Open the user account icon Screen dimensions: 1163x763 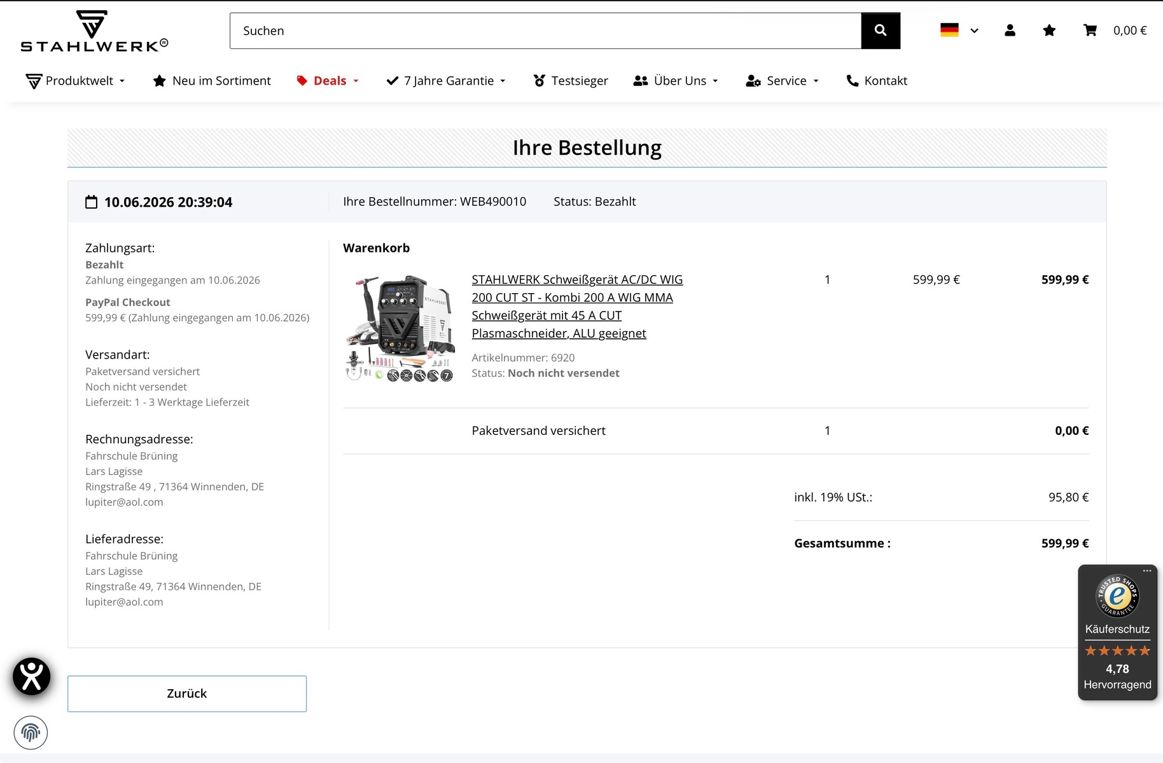[x=1010, y=31]
